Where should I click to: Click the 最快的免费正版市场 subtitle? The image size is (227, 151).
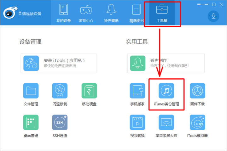60,66
